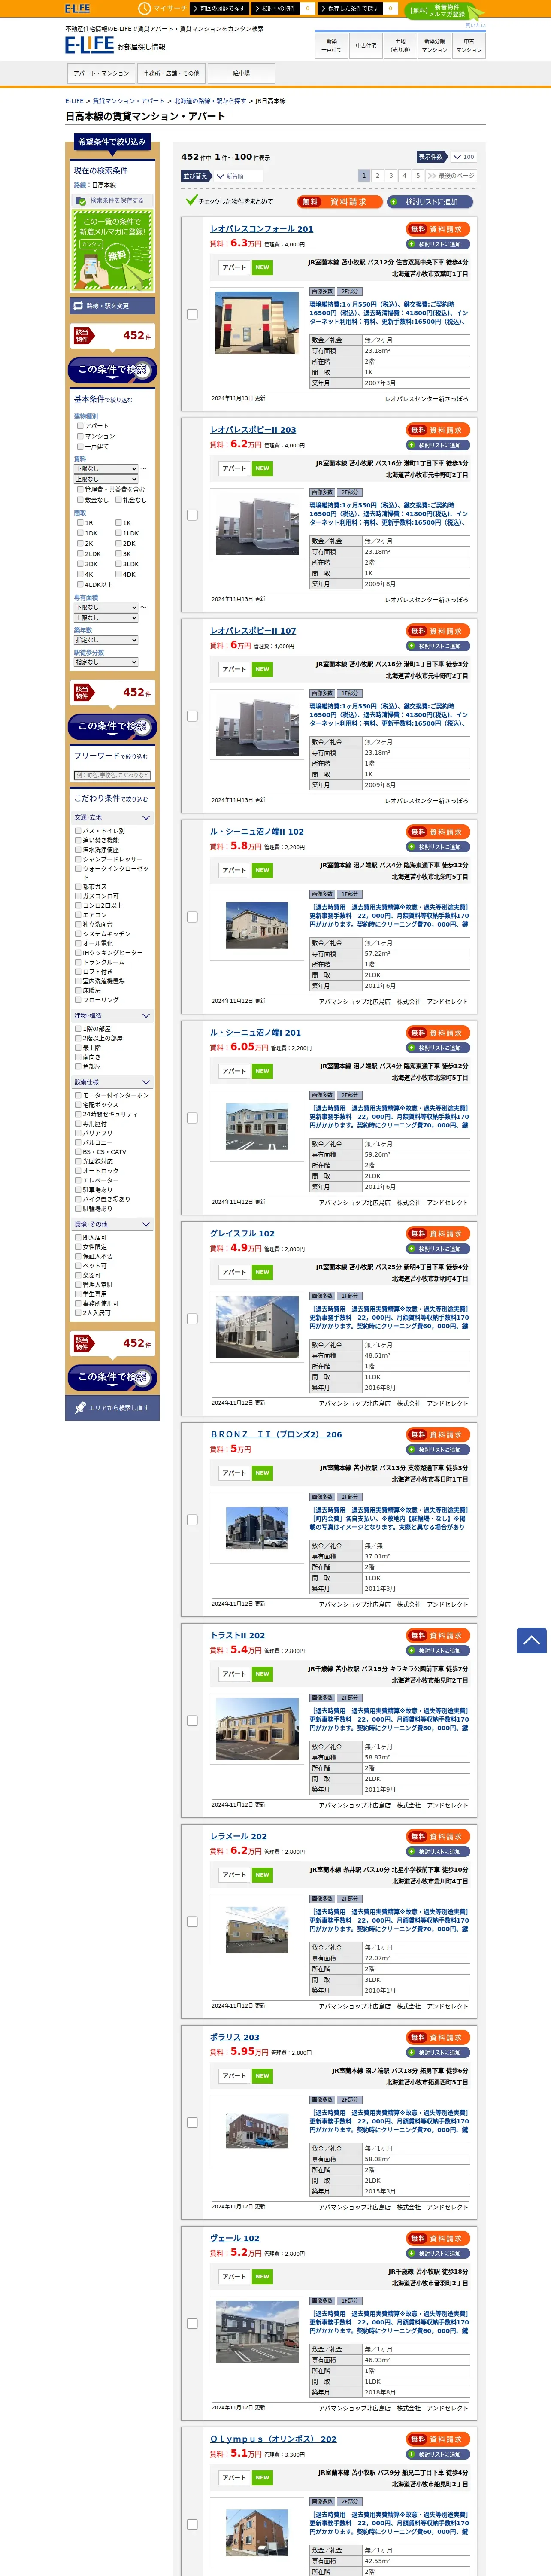Select the 駐車場 tab
551x2576 pixels.
coord(241,73)
